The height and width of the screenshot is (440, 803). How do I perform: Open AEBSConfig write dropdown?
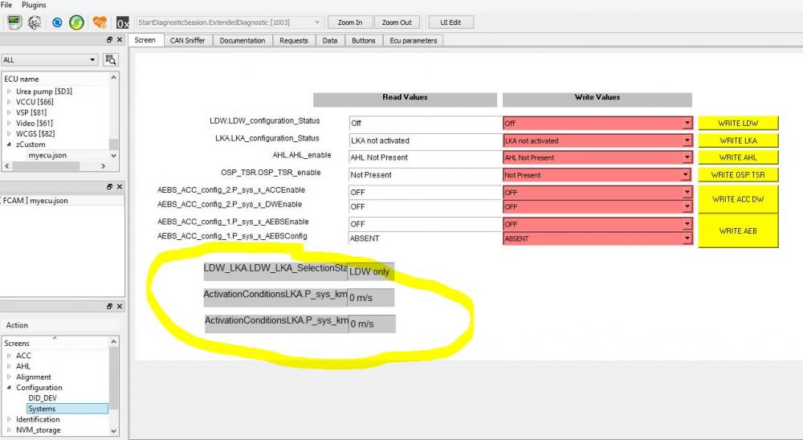[x=687, y=238]
